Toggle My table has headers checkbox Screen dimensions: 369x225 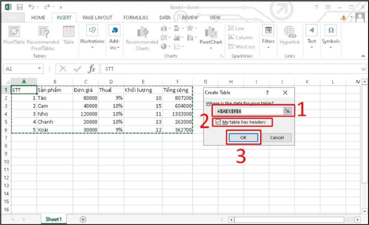click(x=218, y=122)
